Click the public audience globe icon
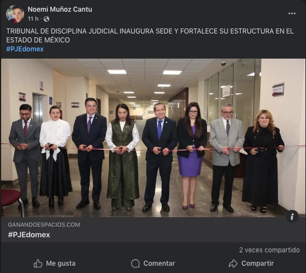Viewport: 306px width, 273px height. (x=46, y=19)
